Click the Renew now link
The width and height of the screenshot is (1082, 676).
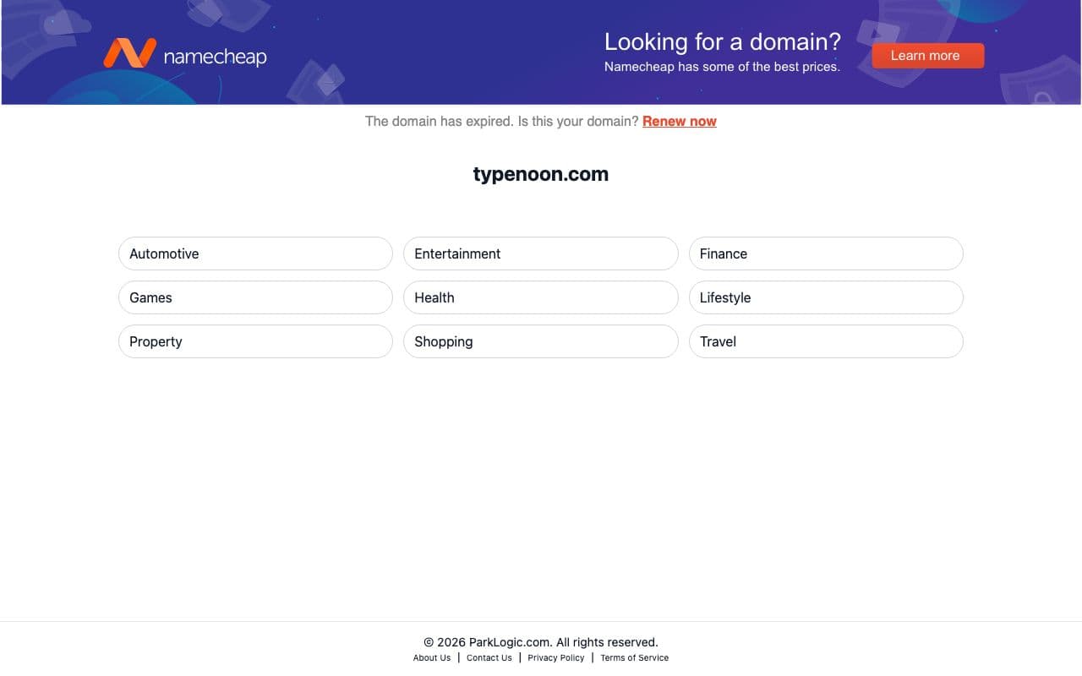(x=679, y=121)
